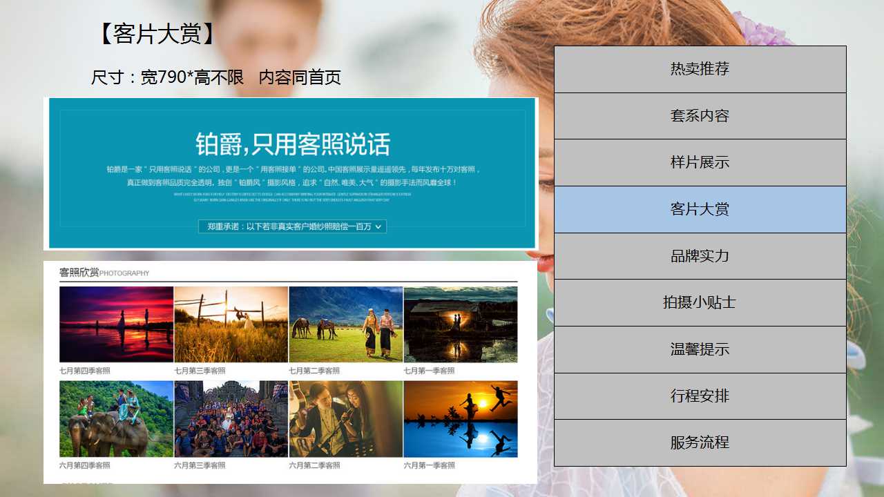View the 七月第二季客照 horses thumbnail

pyautogui.click(x=345, y=324)
